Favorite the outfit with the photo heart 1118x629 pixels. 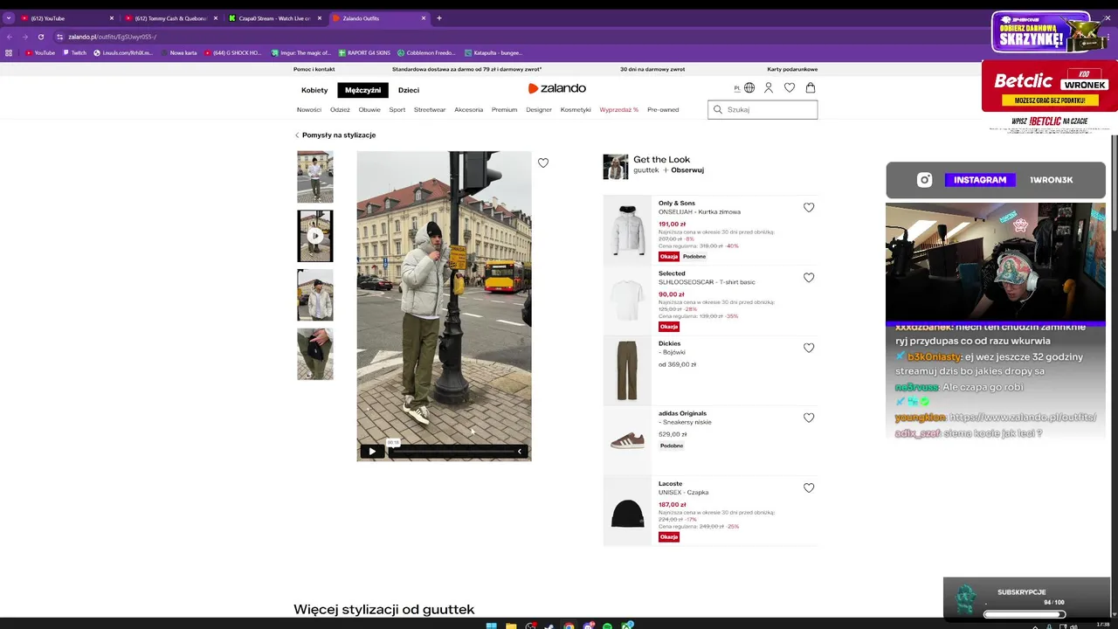point(543,162)
